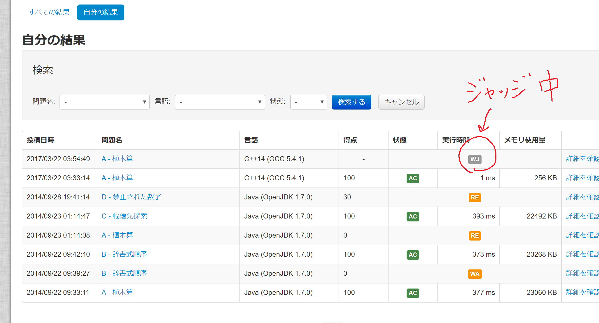Screen dimensions: 599x323
Task: Click score 30 in 禁止された数字 row
Action: tap(347, 197)
